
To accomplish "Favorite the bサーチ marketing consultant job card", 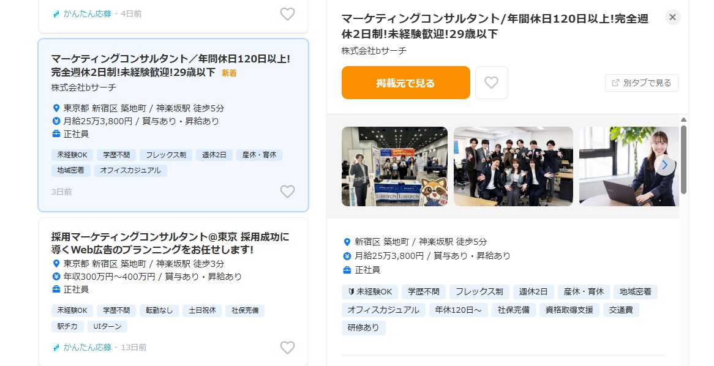I will [287, 191].
